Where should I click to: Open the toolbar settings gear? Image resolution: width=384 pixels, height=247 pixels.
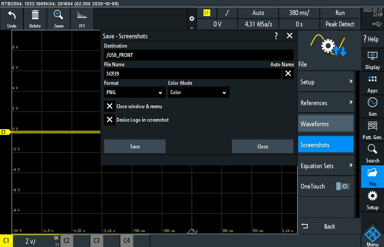point(192,19)
